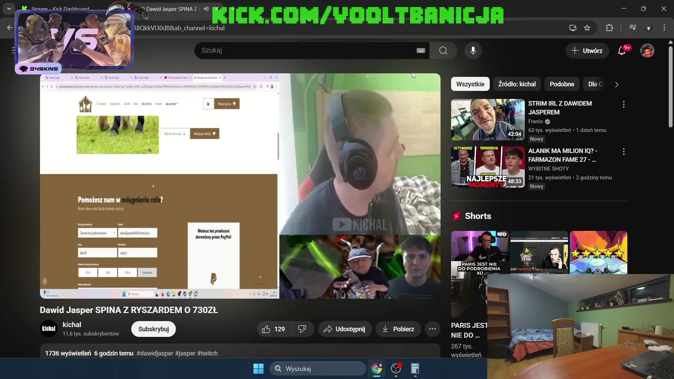Click the Utwórz create button
Viewport: 674px width, 379px height.
pyautogui.click(x=587, y=51)
